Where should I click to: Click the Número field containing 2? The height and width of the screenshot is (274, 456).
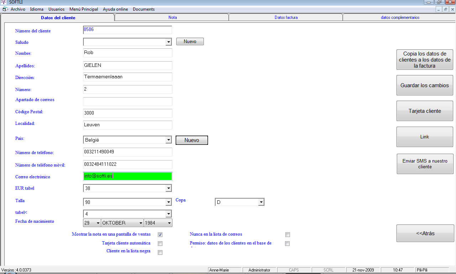[x=128, y=89]
